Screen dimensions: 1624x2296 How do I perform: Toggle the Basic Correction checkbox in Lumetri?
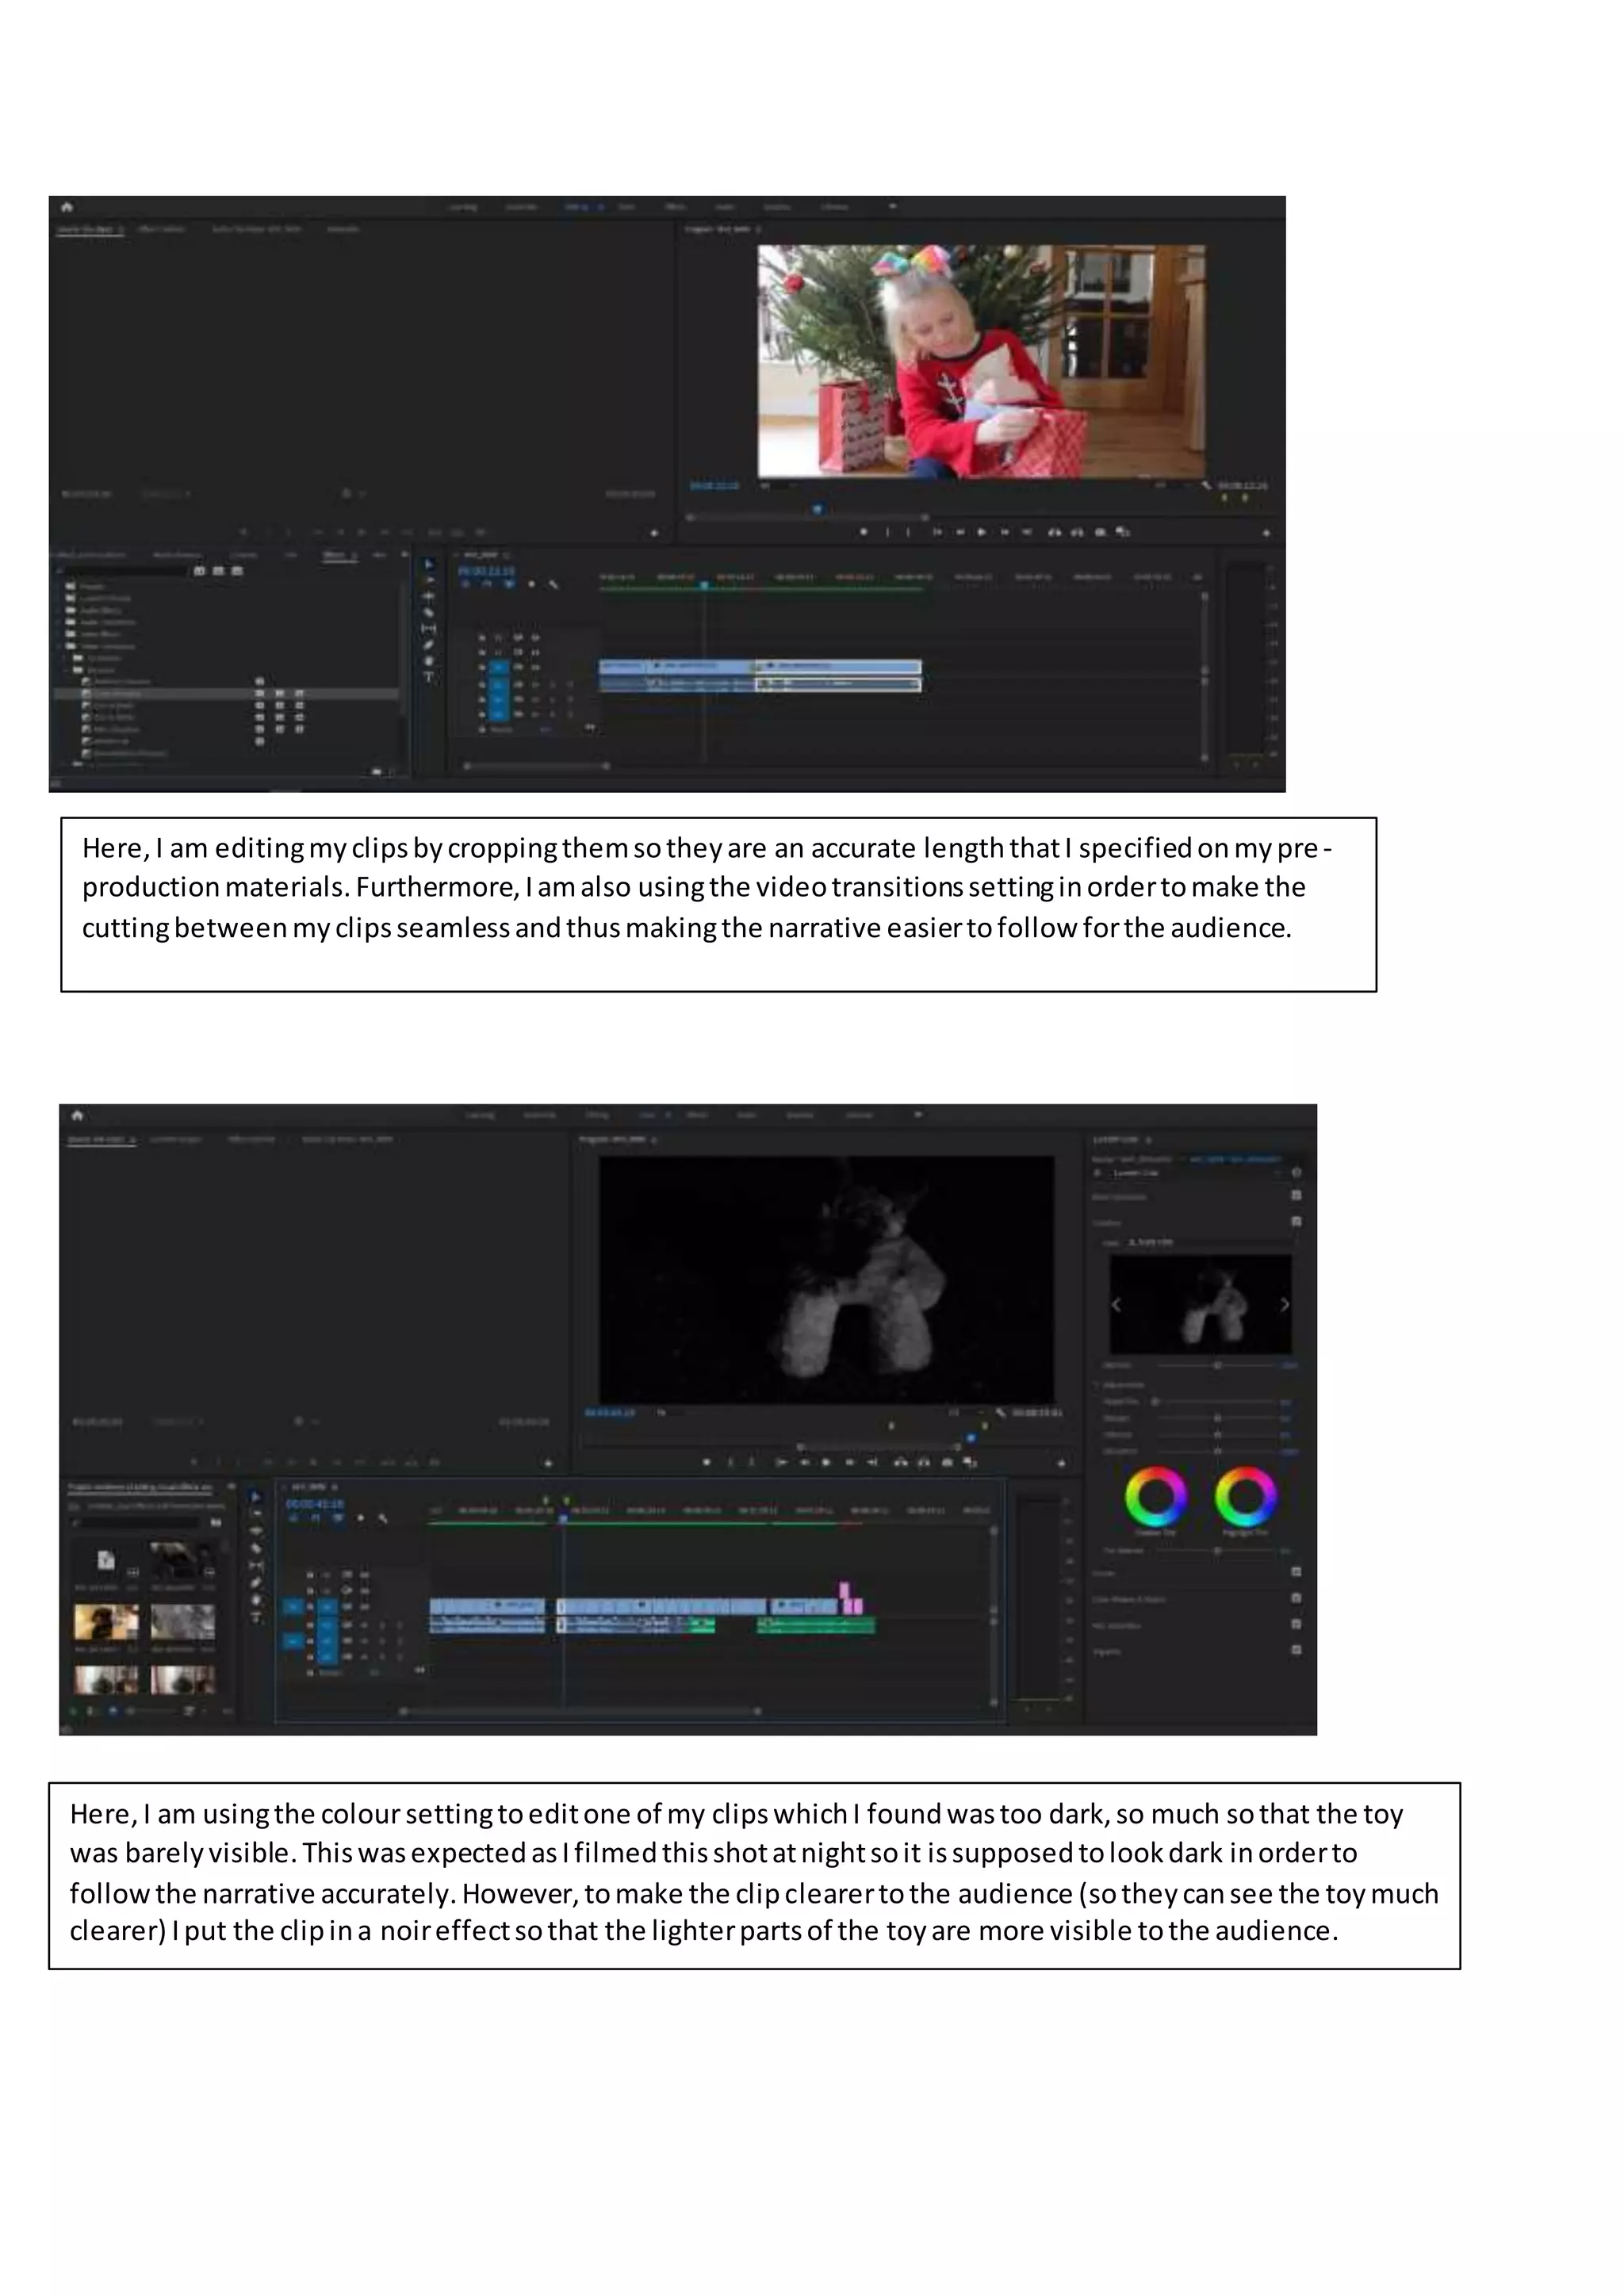1296,1196
